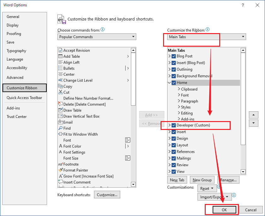
Task: Toggle the Outlining checkbox
Action: (x=174, y=69)
